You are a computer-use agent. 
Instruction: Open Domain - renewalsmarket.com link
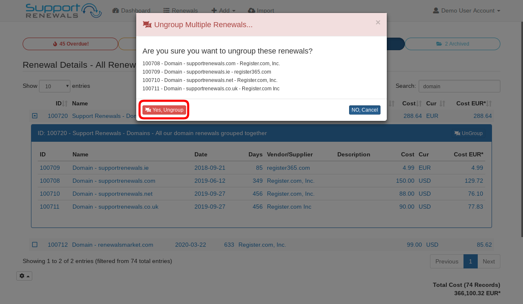(113, 245)
